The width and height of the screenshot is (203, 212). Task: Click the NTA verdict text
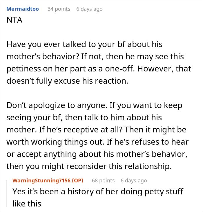(14, 20)
